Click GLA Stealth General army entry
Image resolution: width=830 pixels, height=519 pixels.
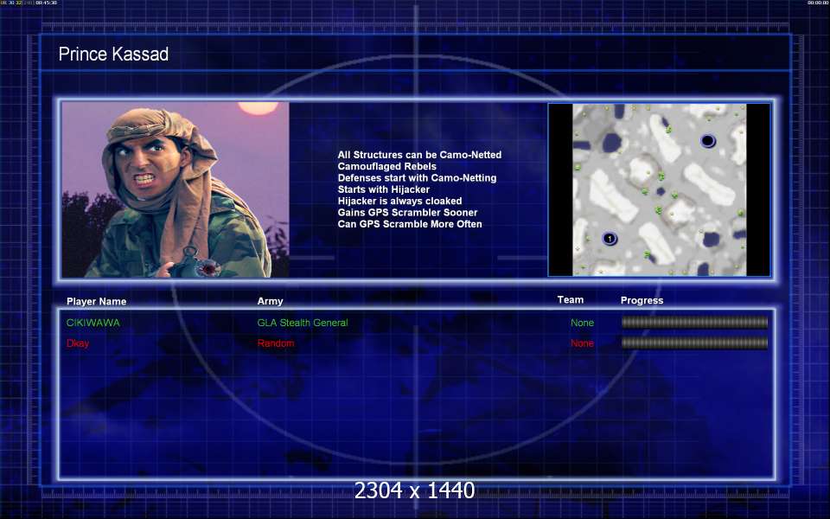[303, 323]
